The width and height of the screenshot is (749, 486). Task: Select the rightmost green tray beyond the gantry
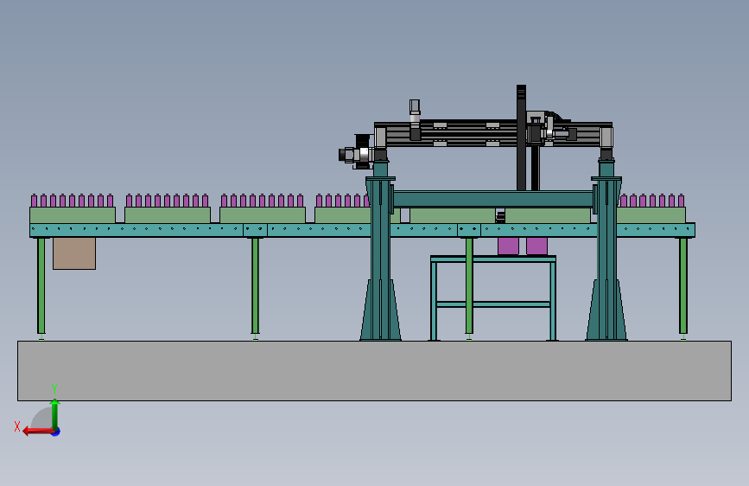pyautogui.click(x=651, y=214)
